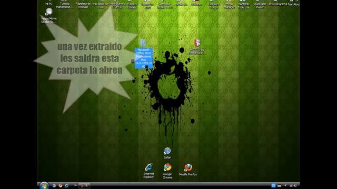Screen dimensions: 337x189
Task: Expand hidden system tray icons arrow
Action: point(285,185)
